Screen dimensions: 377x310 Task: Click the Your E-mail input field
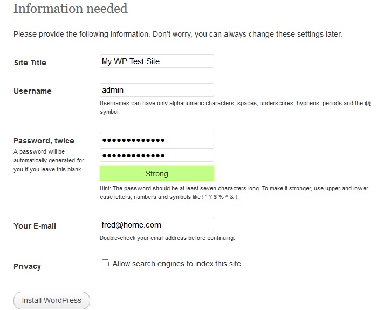point(156,225)
